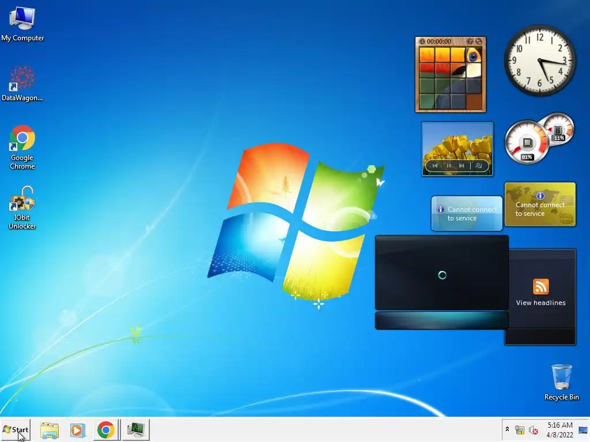Open the taskbar clock showing 5:16 AM

(x=559, y=429)
